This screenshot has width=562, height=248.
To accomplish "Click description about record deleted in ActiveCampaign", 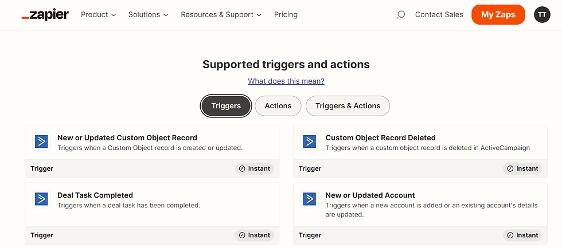I will [x=428, y=148].
